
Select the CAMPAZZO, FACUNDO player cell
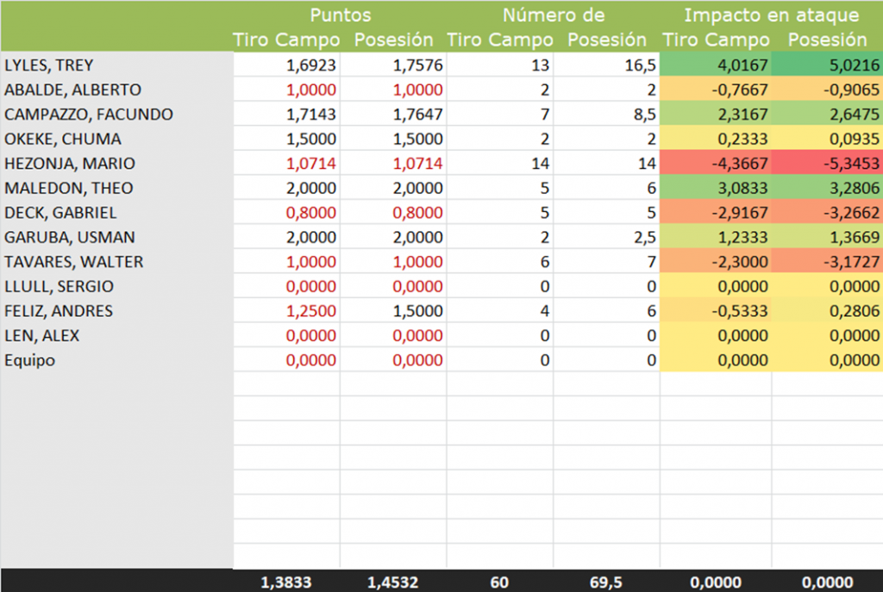coord(89,115)
